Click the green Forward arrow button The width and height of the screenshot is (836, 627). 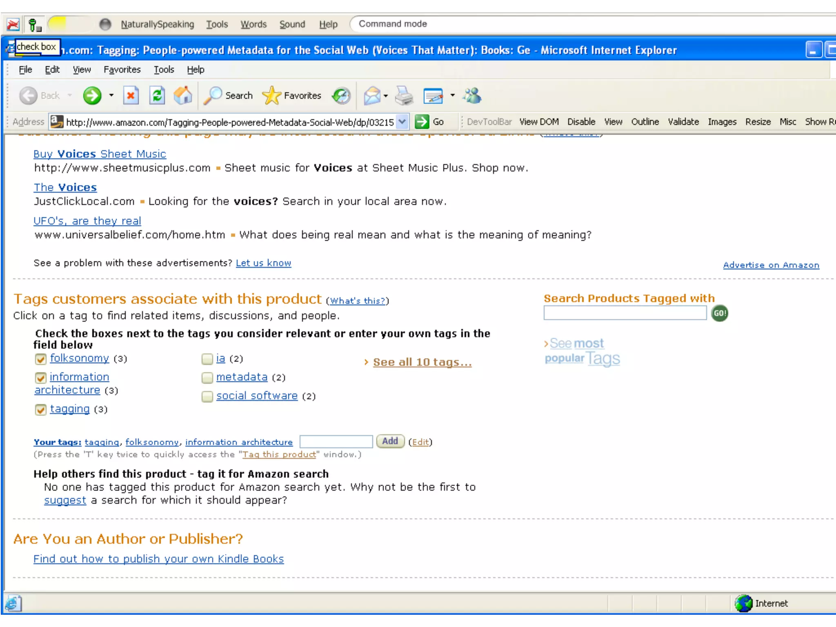tap(92, 96)
